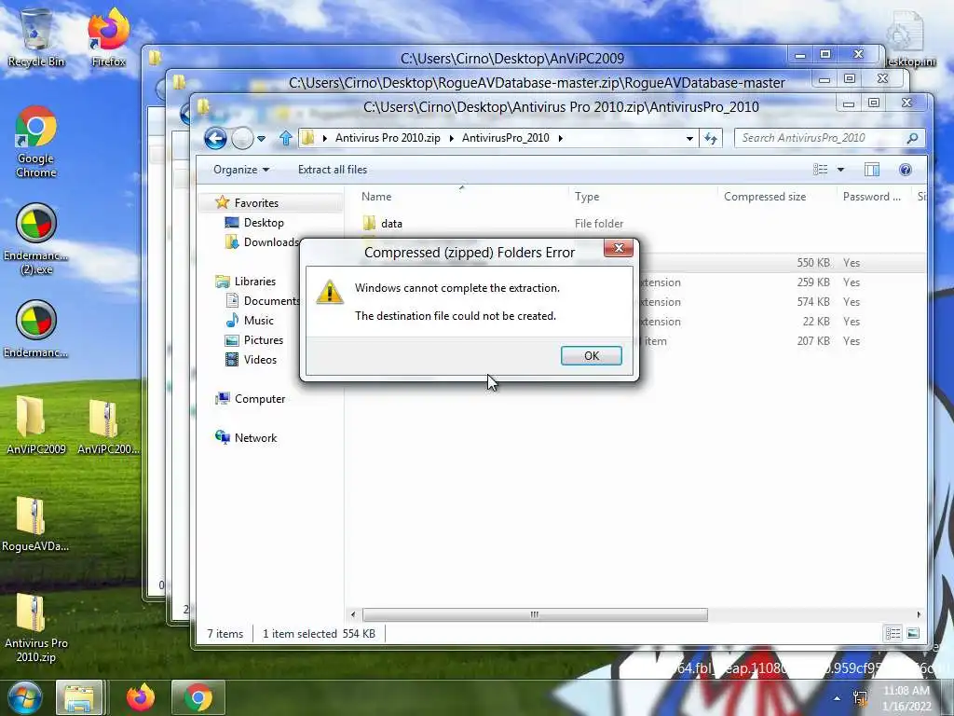The image size is (954, 716).
Task: Open Google Chrome desktop shortcut
Action: 36,142
